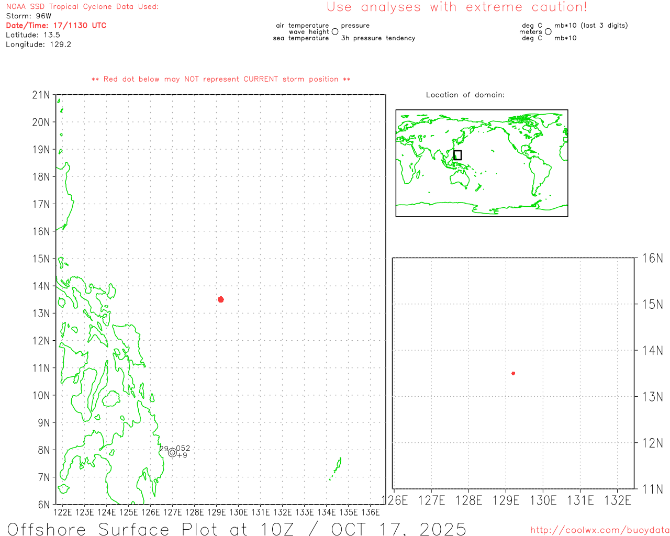Click the black domain box on world map
The width and height of the screenshot is (670, 536).
pos(457,155)
